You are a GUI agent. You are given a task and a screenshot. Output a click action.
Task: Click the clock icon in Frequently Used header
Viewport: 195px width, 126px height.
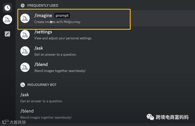tap(23, 6)
